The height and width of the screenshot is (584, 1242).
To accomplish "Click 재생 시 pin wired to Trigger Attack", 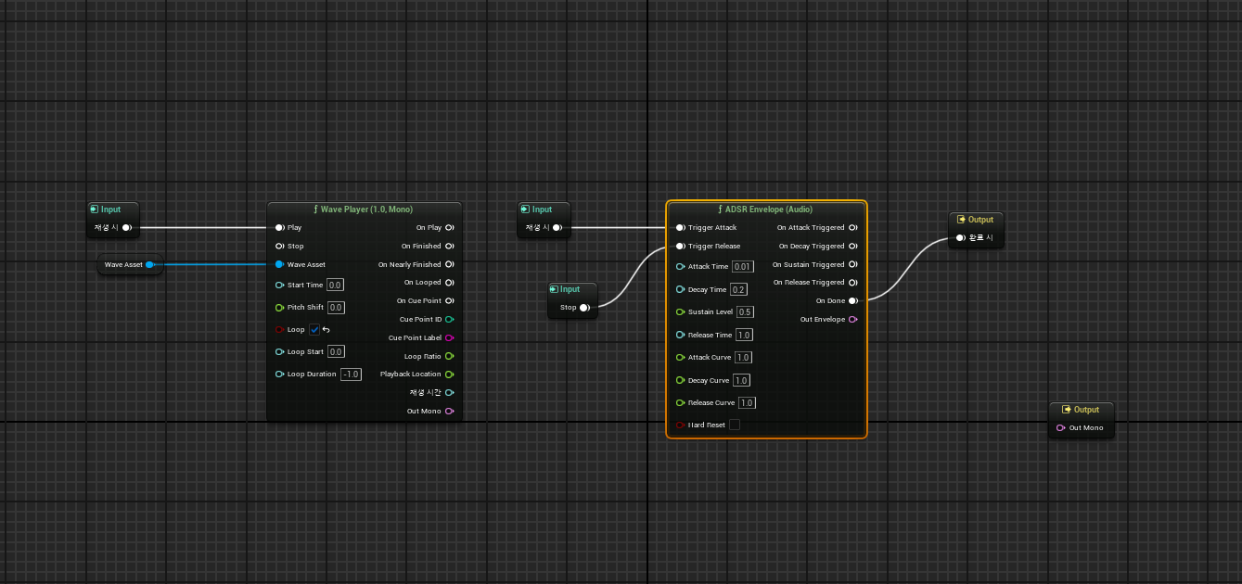I will [557, 227].
